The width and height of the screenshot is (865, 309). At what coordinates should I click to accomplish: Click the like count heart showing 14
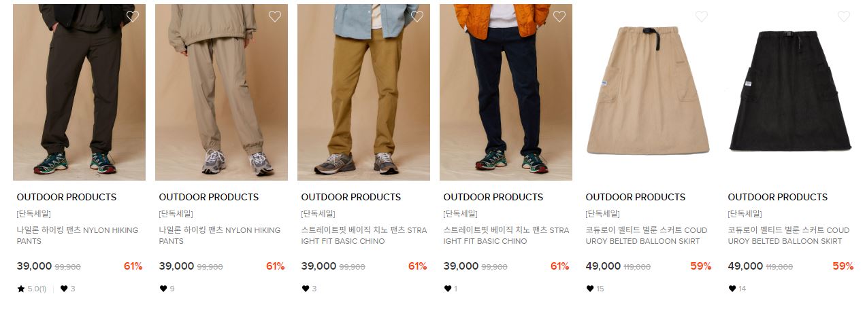(732, 289)
